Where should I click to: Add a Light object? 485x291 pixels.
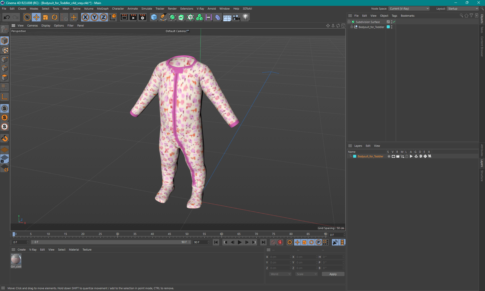245,17
